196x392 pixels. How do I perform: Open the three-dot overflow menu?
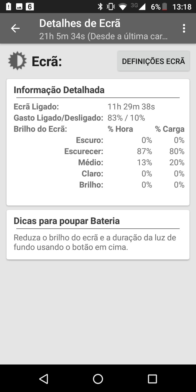click(184, 28)
